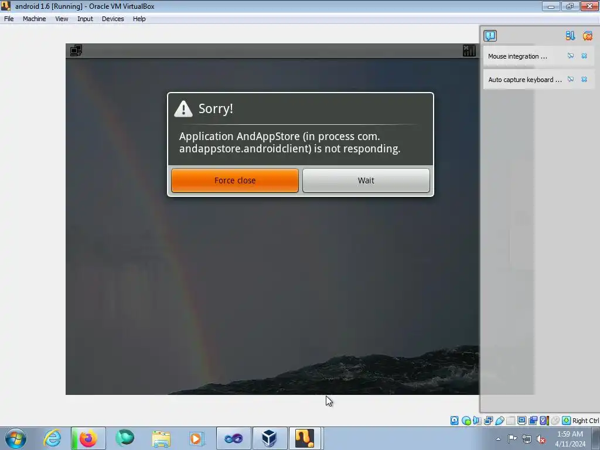Click the shared folders status icon
Screen dimensions: 600x450
tap(511, 421)
